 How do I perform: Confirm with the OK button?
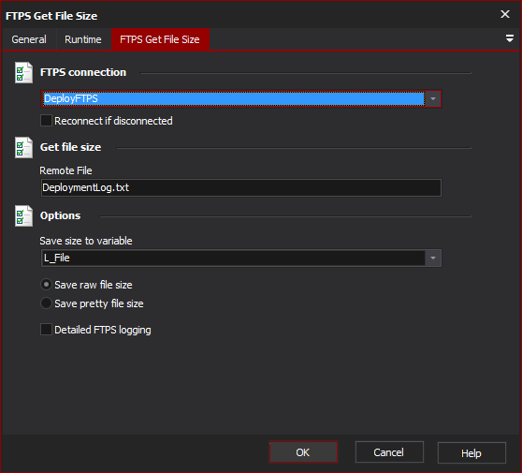coord(303,452)
